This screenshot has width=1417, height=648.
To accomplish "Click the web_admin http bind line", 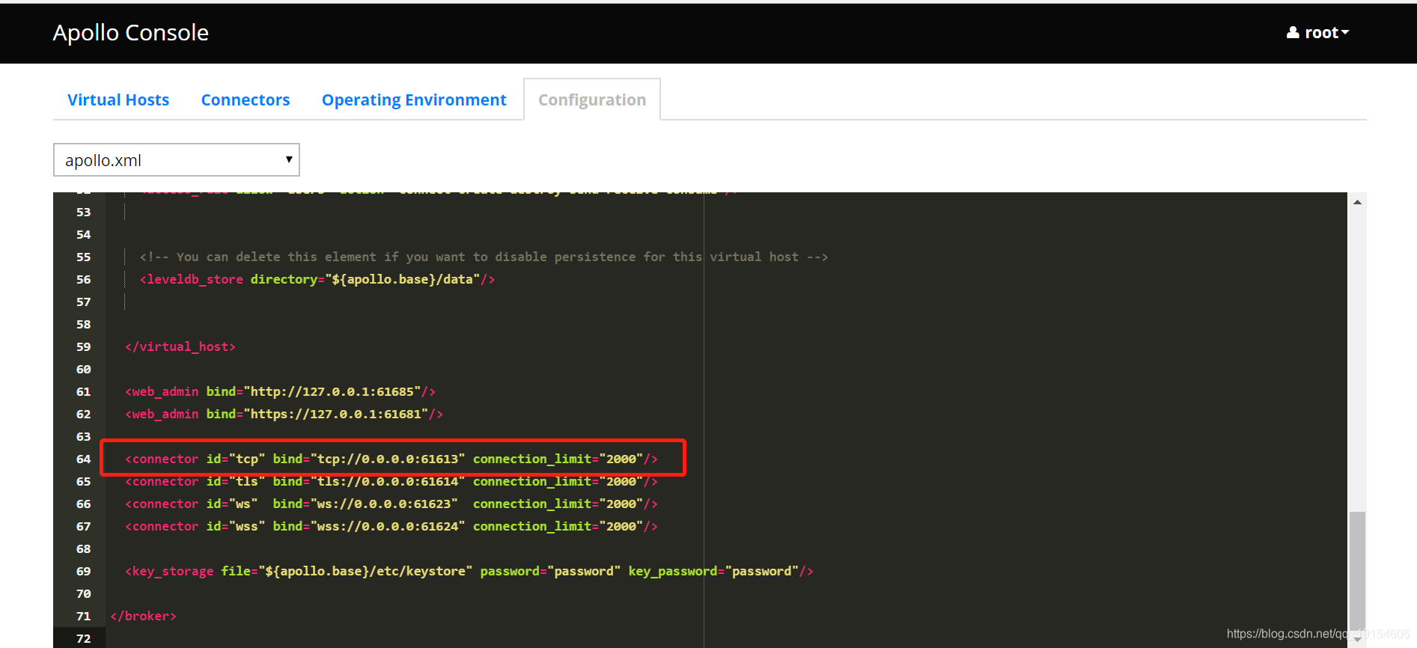I will (280, 391).
